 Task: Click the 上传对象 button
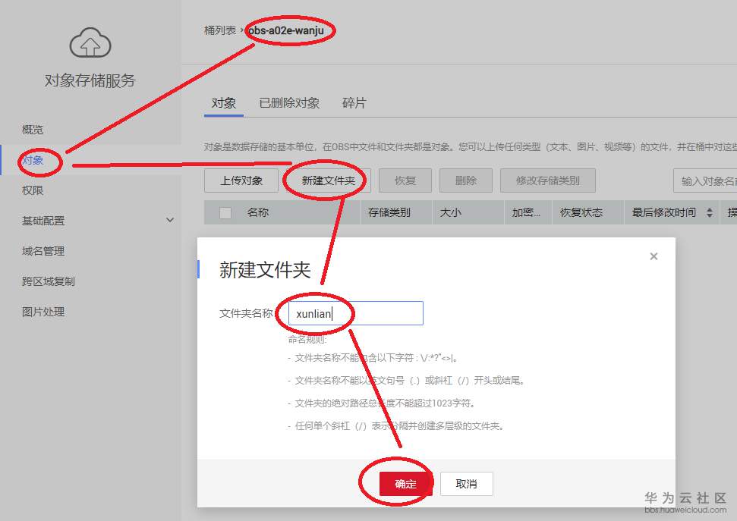tap(241, 180)
